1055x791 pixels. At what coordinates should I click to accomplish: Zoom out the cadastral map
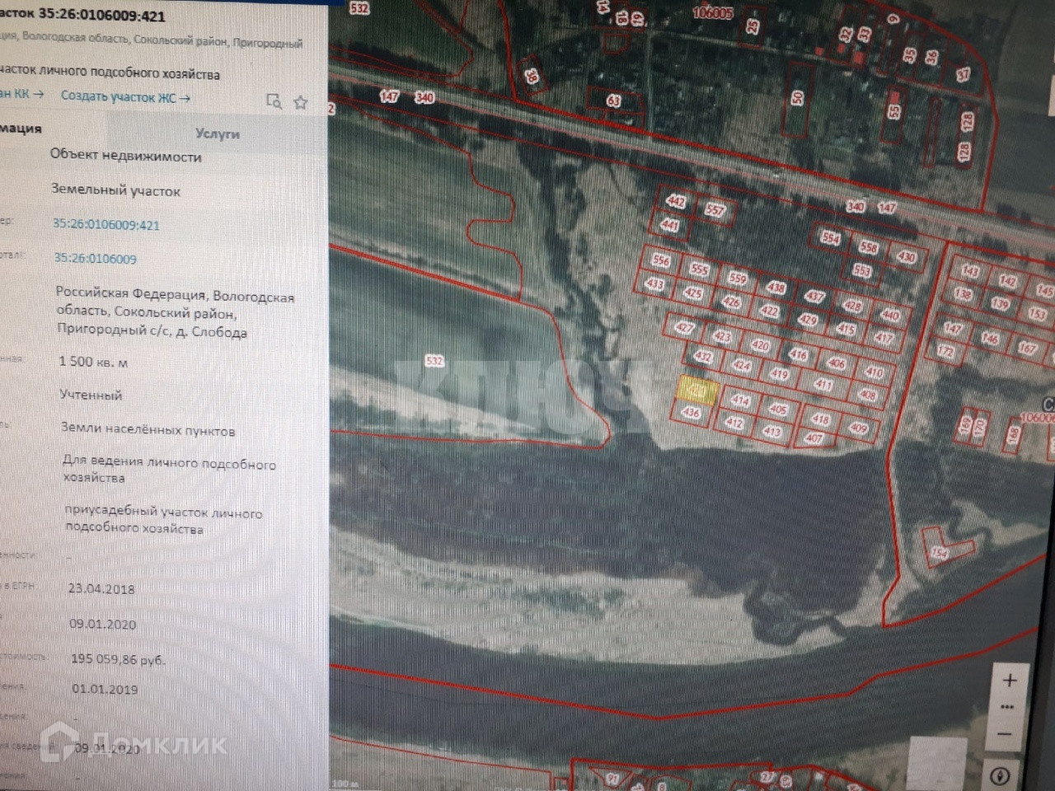(1005, 733)
